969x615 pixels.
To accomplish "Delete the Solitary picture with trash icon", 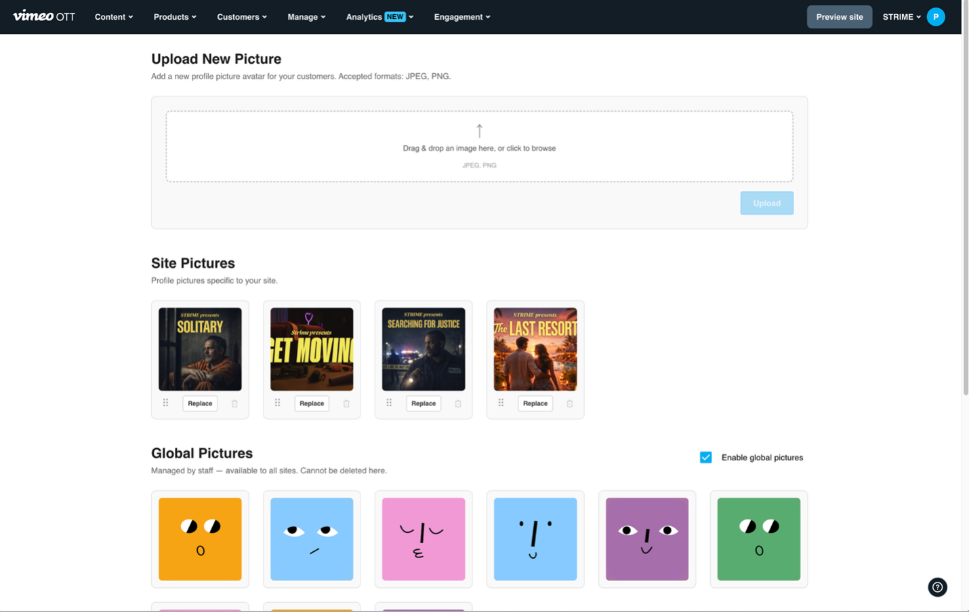I will click(x=234, y=403).
